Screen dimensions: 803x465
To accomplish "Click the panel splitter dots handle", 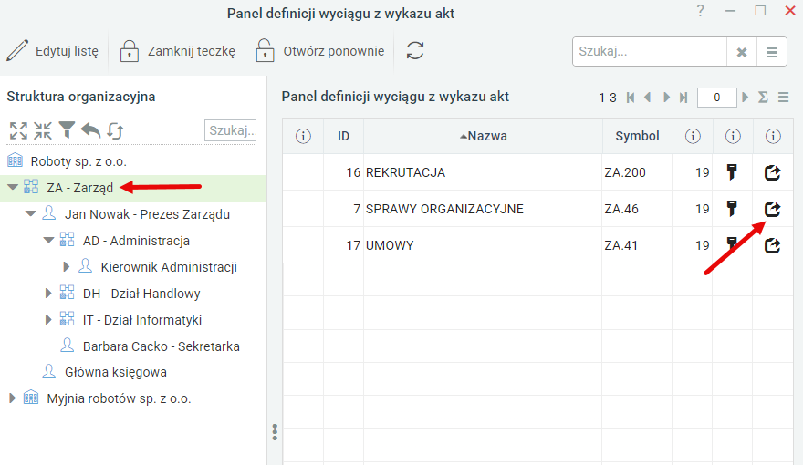I will (x=275, y=432).
